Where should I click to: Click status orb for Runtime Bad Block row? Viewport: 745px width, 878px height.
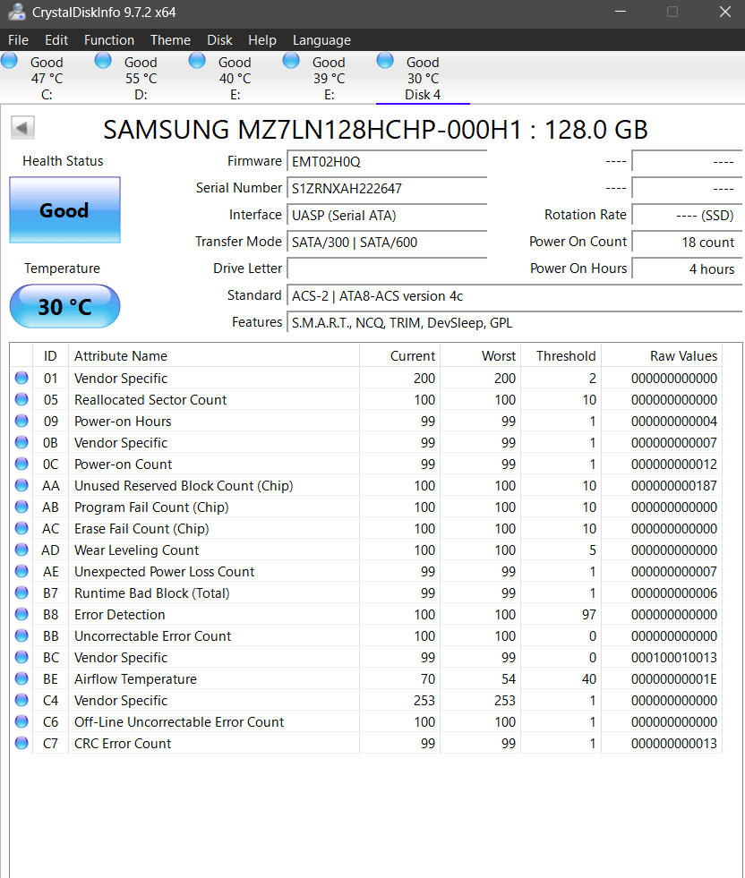point(21,592)
